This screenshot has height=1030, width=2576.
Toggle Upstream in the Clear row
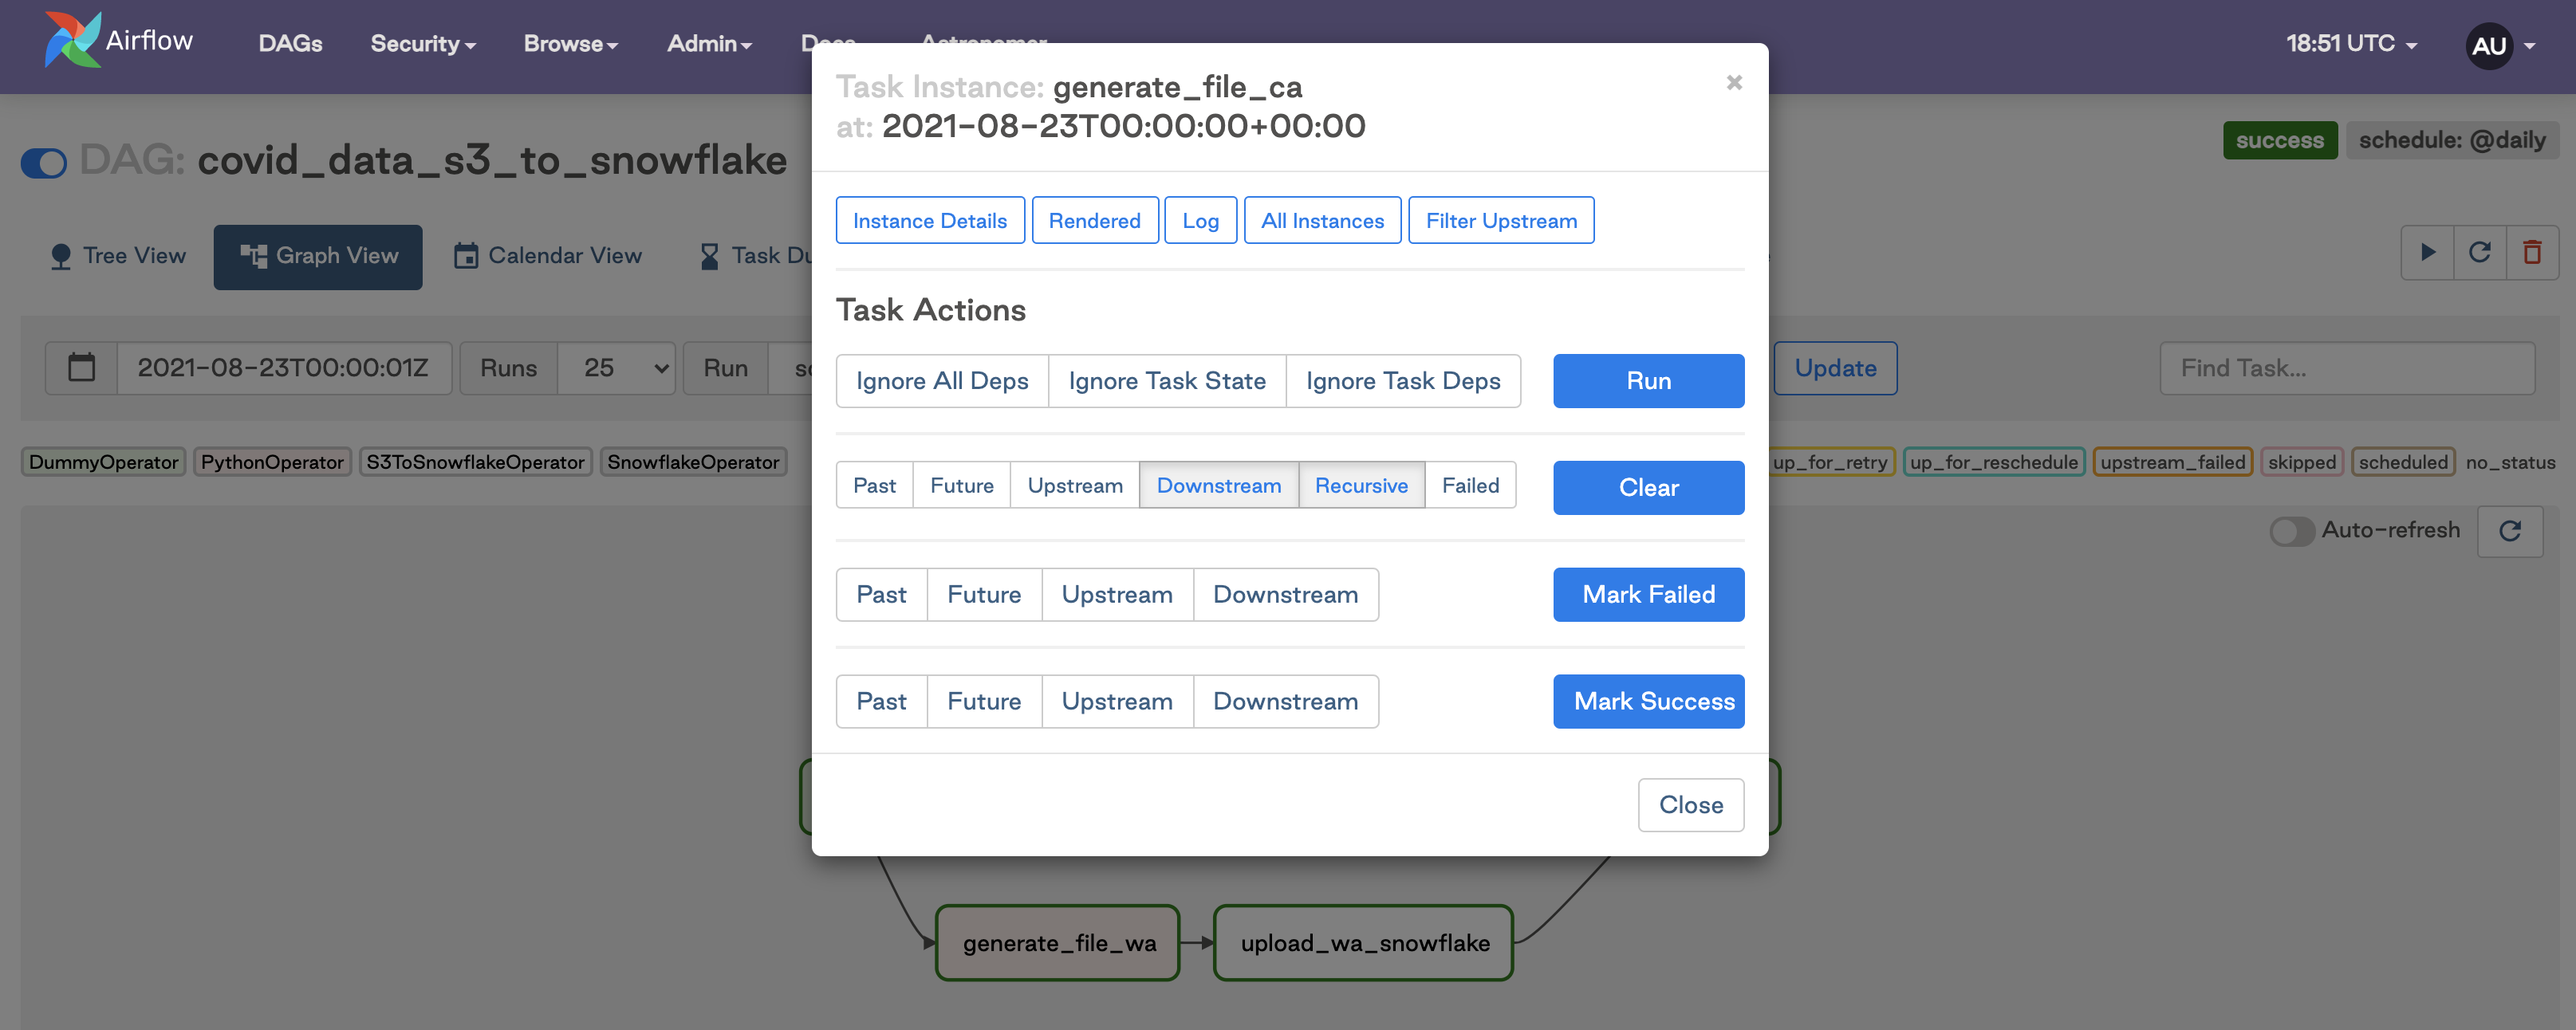1075,485
